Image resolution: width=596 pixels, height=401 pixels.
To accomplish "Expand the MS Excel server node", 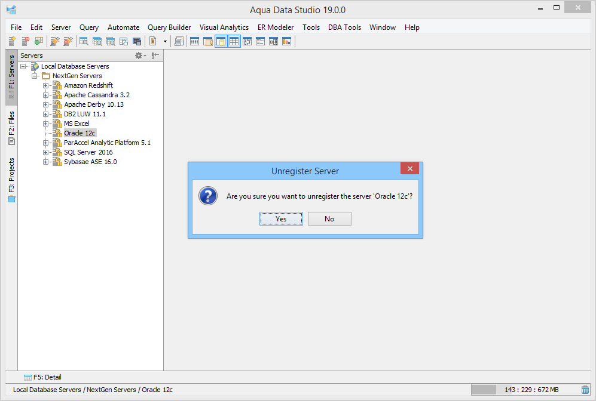I will click(x=45, y=124).
